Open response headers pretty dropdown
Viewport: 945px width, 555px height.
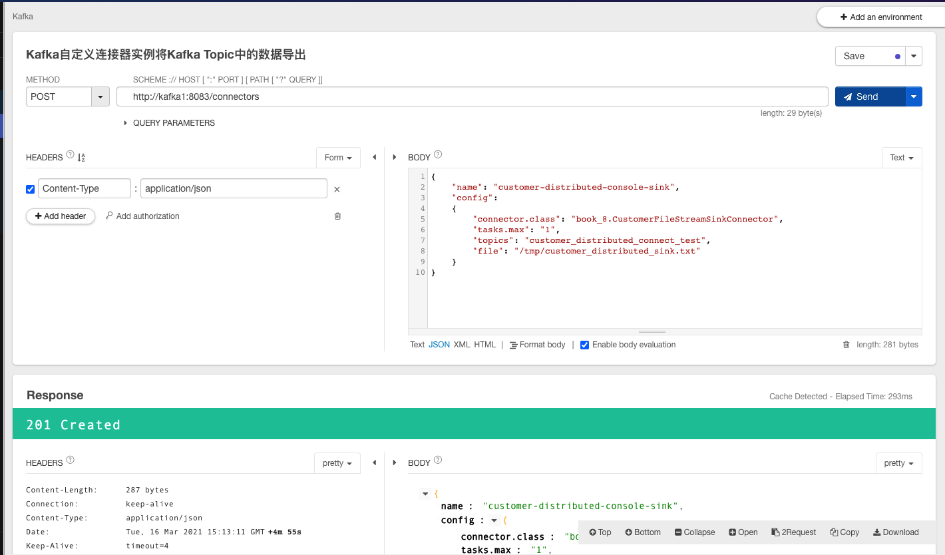(x=337, y=463)
